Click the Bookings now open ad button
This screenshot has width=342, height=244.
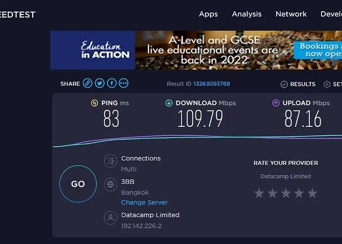coord(318,50)
